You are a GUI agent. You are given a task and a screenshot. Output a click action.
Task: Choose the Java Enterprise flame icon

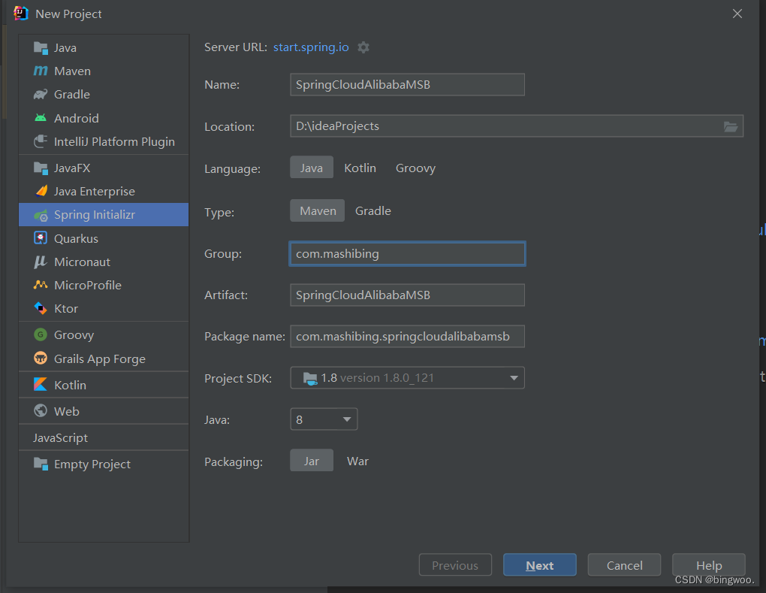coord(41,191)
